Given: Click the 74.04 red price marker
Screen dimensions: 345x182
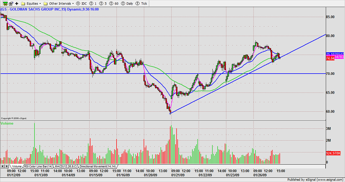Looking at the screenshot, I should pos(330,58).
